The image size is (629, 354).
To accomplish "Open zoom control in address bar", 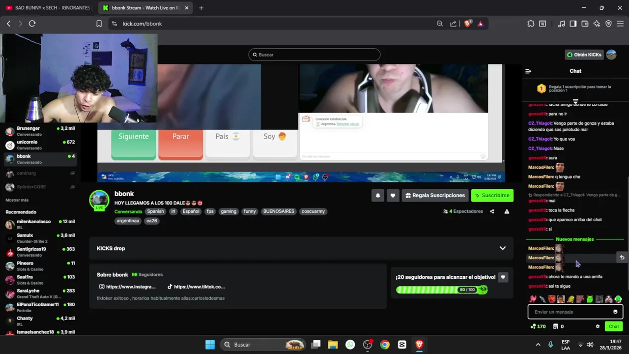I will 440,24.
